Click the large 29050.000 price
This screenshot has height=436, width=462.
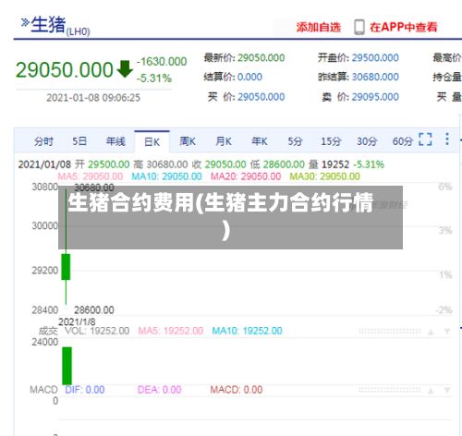65,70
